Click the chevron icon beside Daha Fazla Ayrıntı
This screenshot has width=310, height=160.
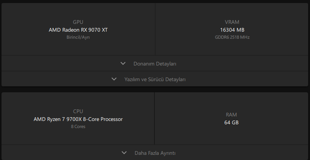124,153
